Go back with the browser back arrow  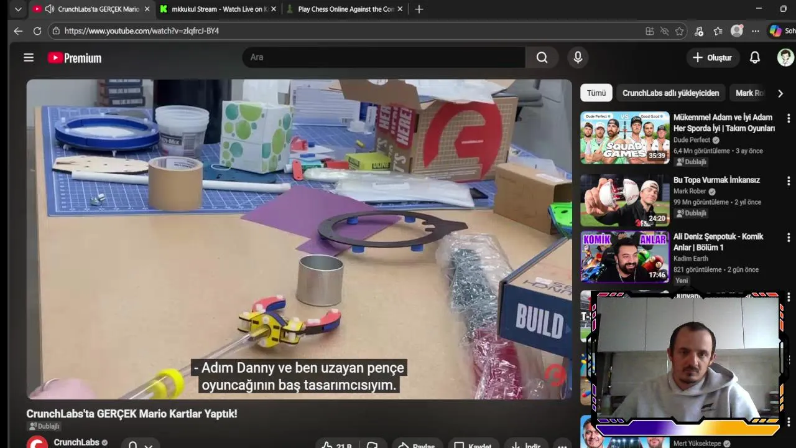coord(18,30)
